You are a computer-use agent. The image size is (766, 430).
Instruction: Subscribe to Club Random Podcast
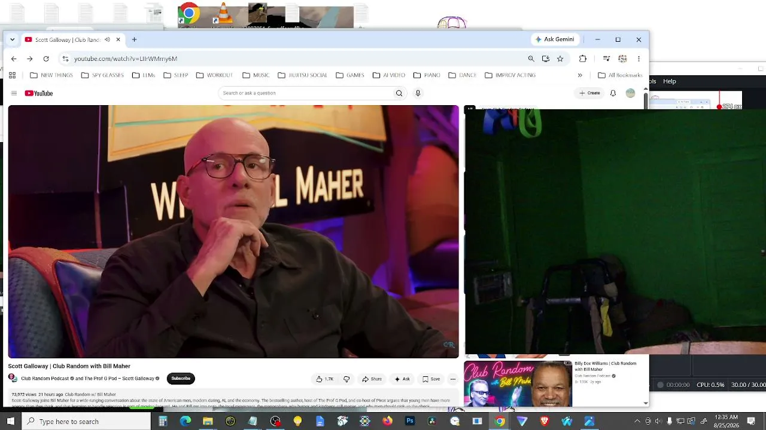[181, 379]
